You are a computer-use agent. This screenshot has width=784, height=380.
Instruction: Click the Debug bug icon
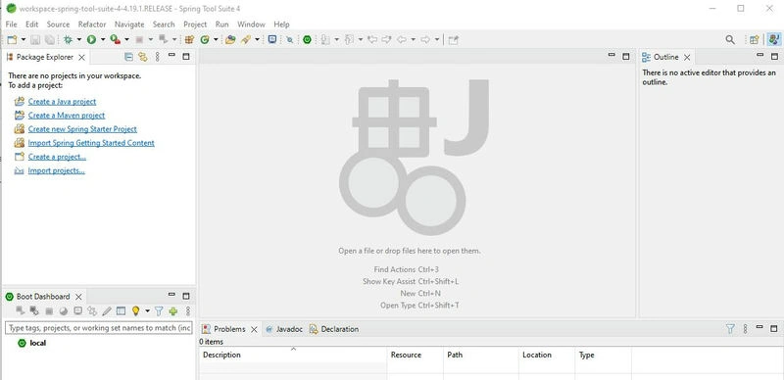[x=68, y=39]
